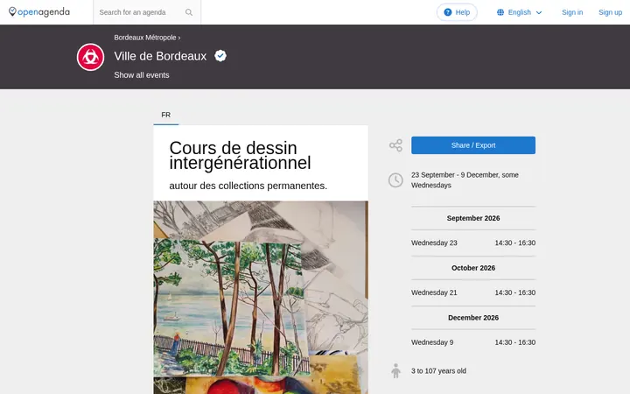630x394 pixels.
Task: Expand the English language dropdown
Action: click(x=520, y=12)
